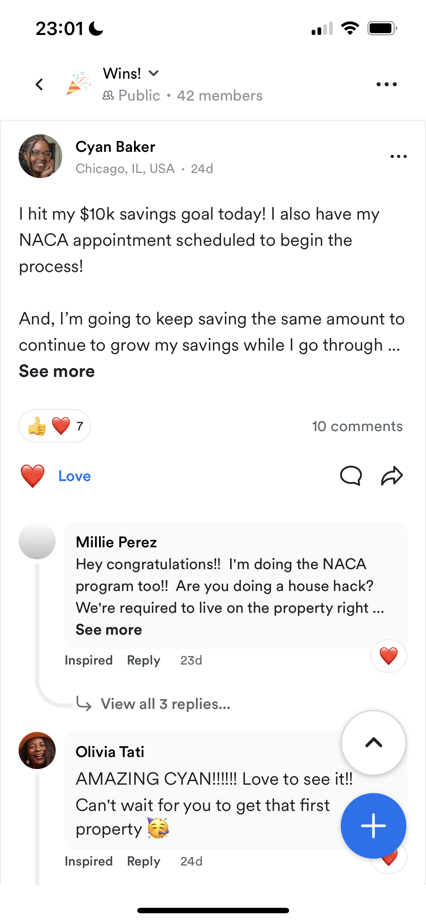This screenshot has width=426, height=922.
Task: Toggle heart reaction on Millie's comment
Action: pos(389,656)
